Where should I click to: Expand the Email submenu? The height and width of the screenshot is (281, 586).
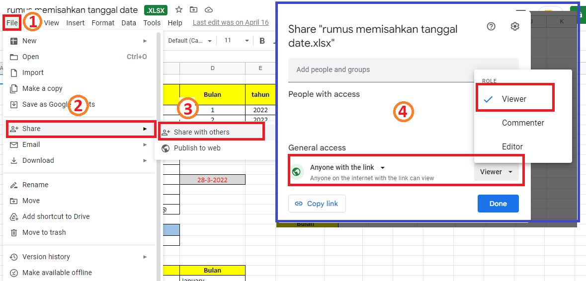point(79,144)
